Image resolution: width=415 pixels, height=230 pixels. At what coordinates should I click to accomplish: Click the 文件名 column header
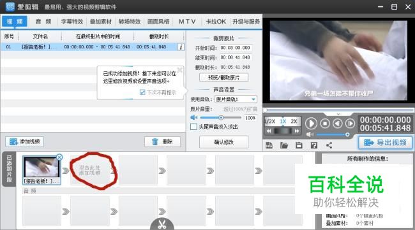coord(40,36)
